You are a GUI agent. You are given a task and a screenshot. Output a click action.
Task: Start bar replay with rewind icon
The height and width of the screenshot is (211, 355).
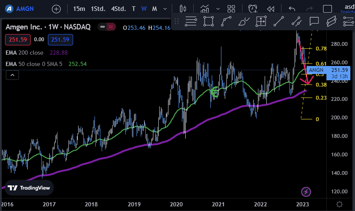pyautogui.click(x=271, y=9)
